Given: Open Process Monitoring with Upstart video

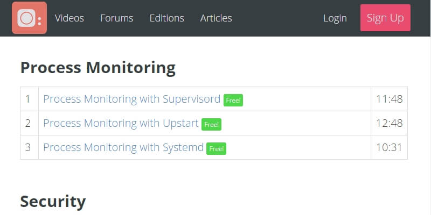Looking at the screenshot, I should click(121, 123).
